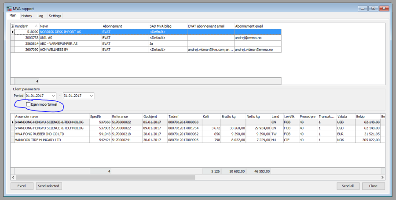Click the client grid column selector icon
The image size is (396, 200).
coord(12,26)
